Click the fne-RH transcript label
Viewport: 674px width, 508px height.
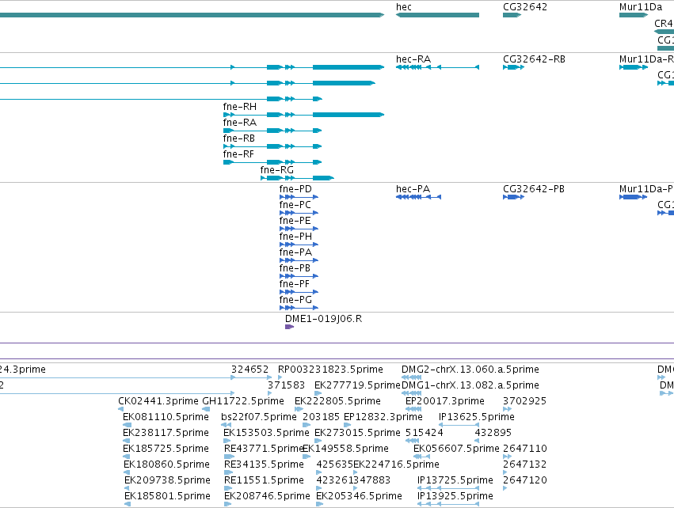coord(240,107)
